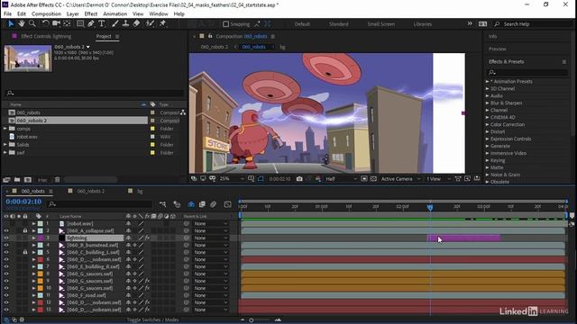Show more workspaces with double chevron
Image resolution: width=577 pixels, height=324 pixels.
click(x=470, y=23)
